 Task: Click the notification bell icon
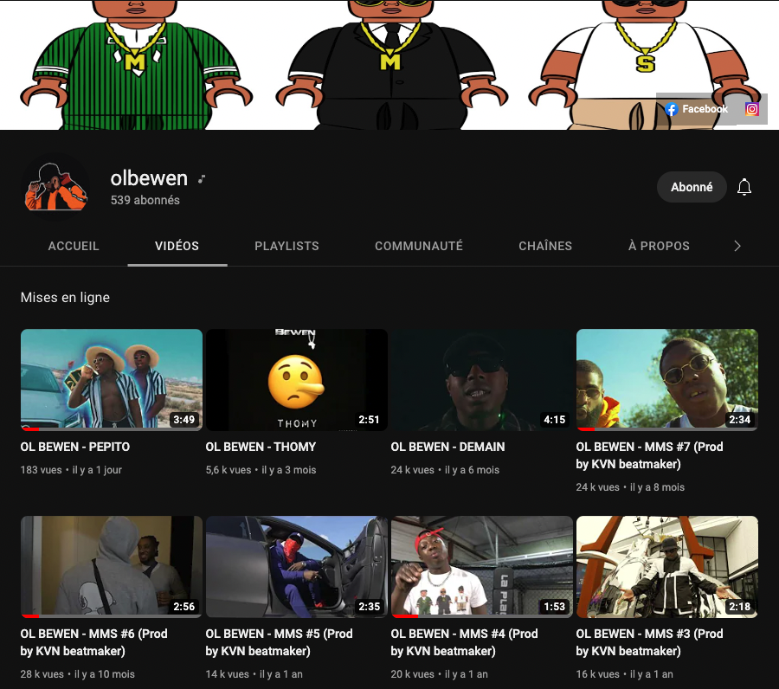tap(744, 187)
